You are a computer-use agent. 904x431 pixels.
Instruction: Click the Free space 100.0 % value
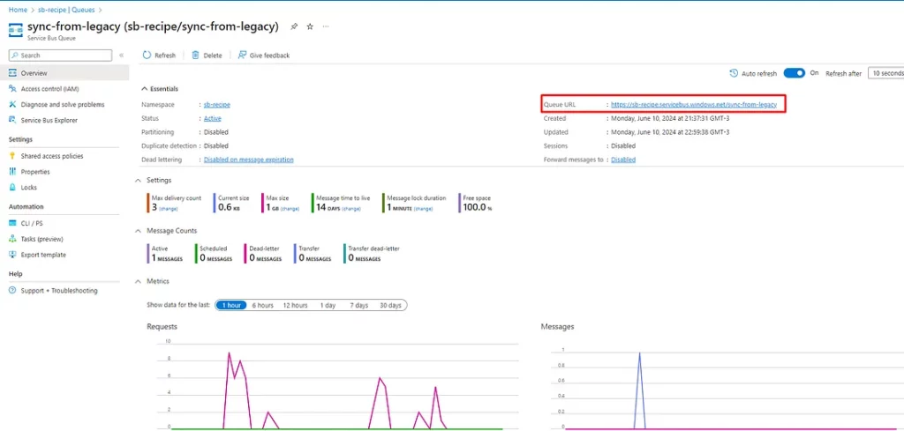478,207
